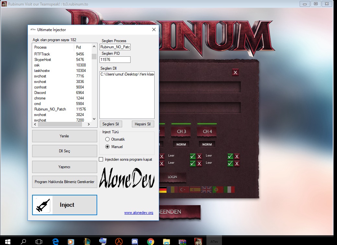Screen dimensions: 337x245
Task: Open Google Chrome from the taskbar
Action: 150,241
